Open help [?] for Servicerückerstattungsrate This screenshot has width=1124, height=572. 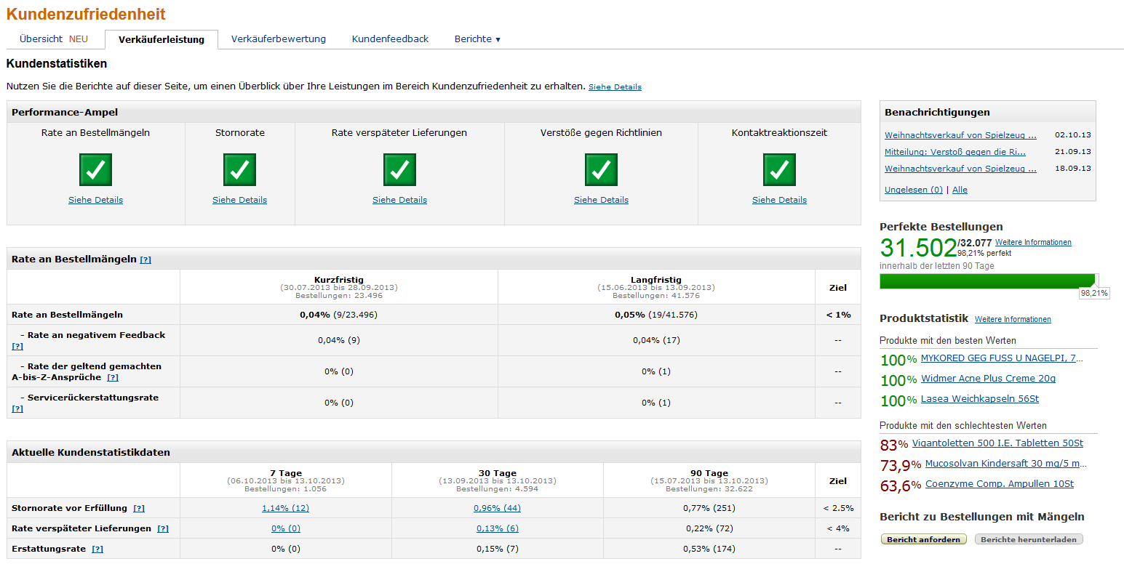click(17, 408)
